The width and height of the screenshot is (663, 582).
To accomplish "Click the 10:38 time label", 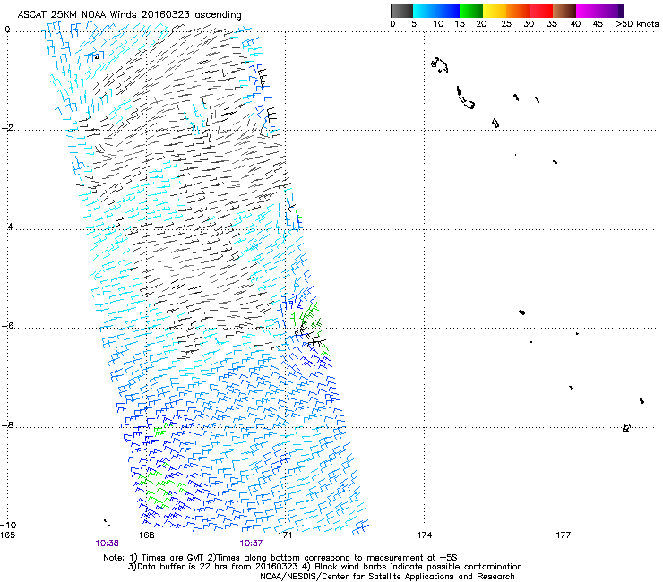I will (x=107, y=543).
